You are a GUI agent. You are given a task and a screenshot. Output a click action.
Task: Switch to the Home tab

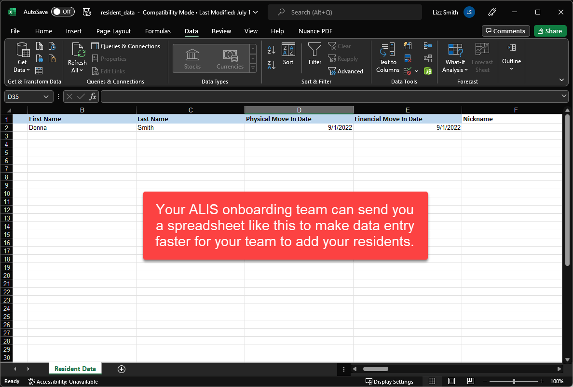[x=43, y=31]
